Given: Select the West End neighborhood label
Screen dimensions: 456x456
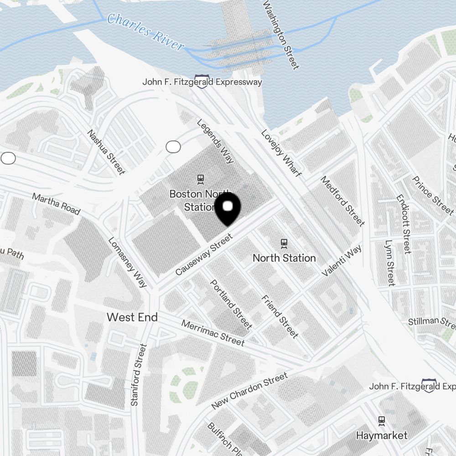Looking at the screenshot, I should click(x=132, y=317).
